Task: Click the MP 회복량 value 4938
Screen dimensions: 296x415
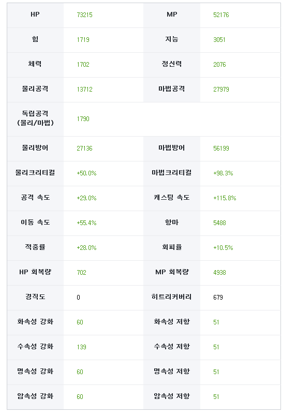Action: click(x=219, y=273)
